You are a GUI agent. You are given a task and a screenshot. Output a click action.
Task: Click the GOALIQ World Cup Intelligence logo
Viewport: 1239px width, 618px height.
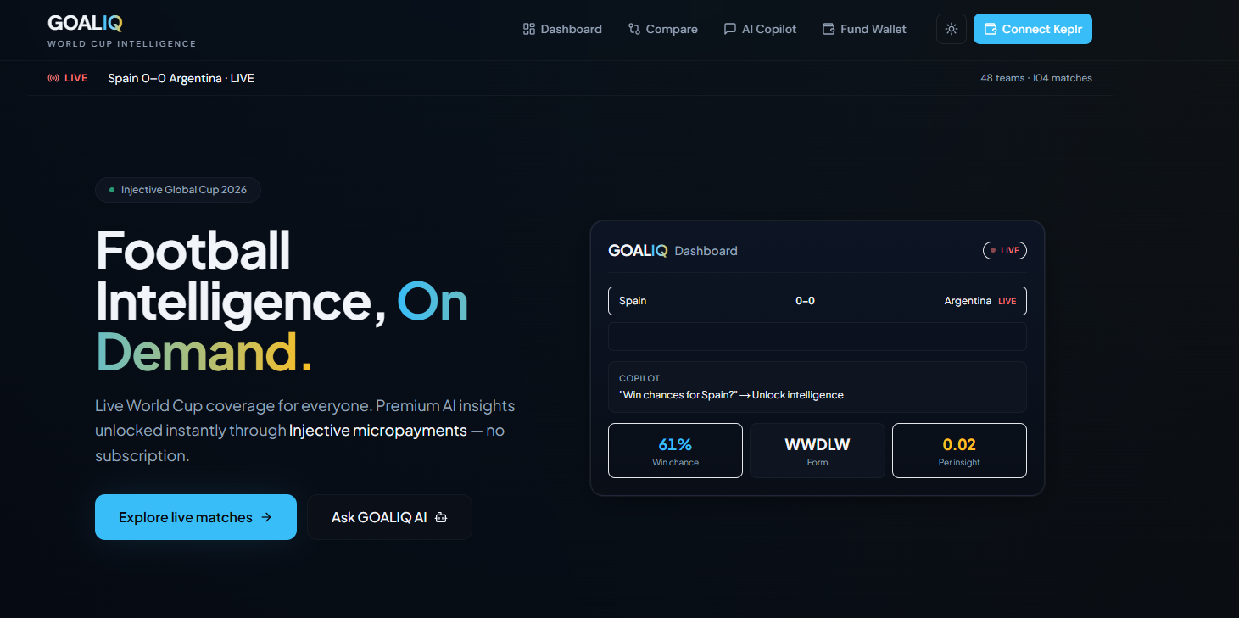pos(121,31)
